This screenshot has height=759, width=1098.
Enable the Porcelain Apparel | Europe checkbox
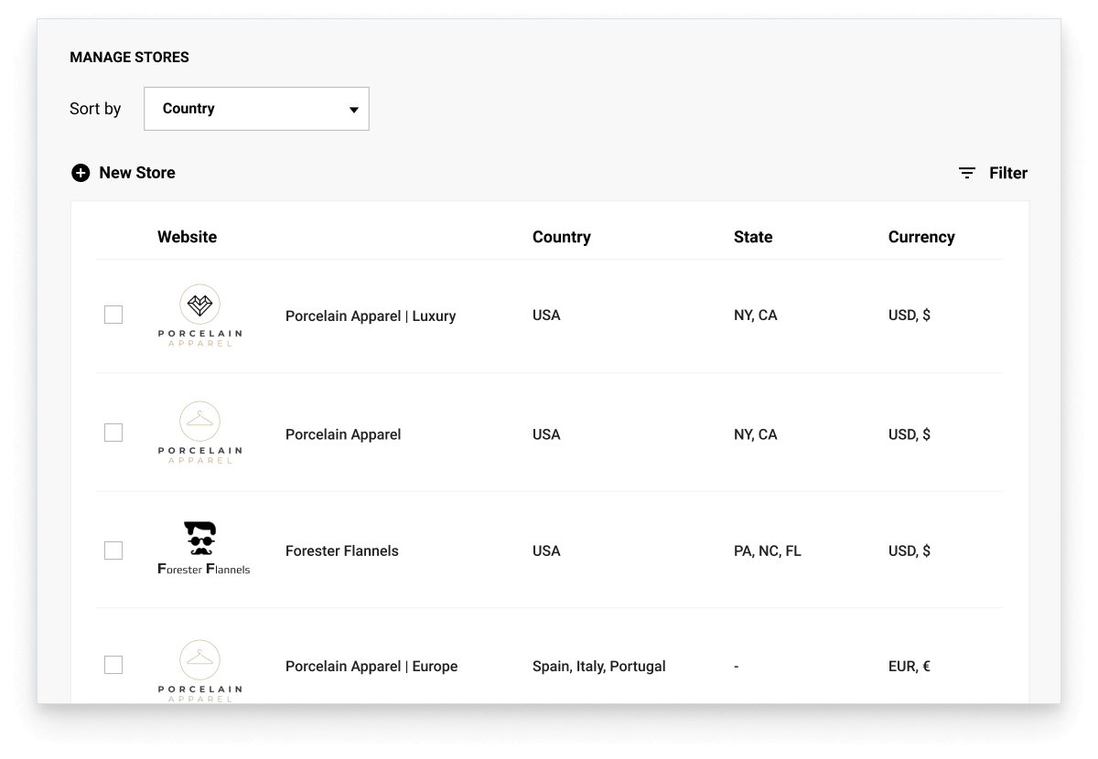pyautogui.click(x=113, y=665)
